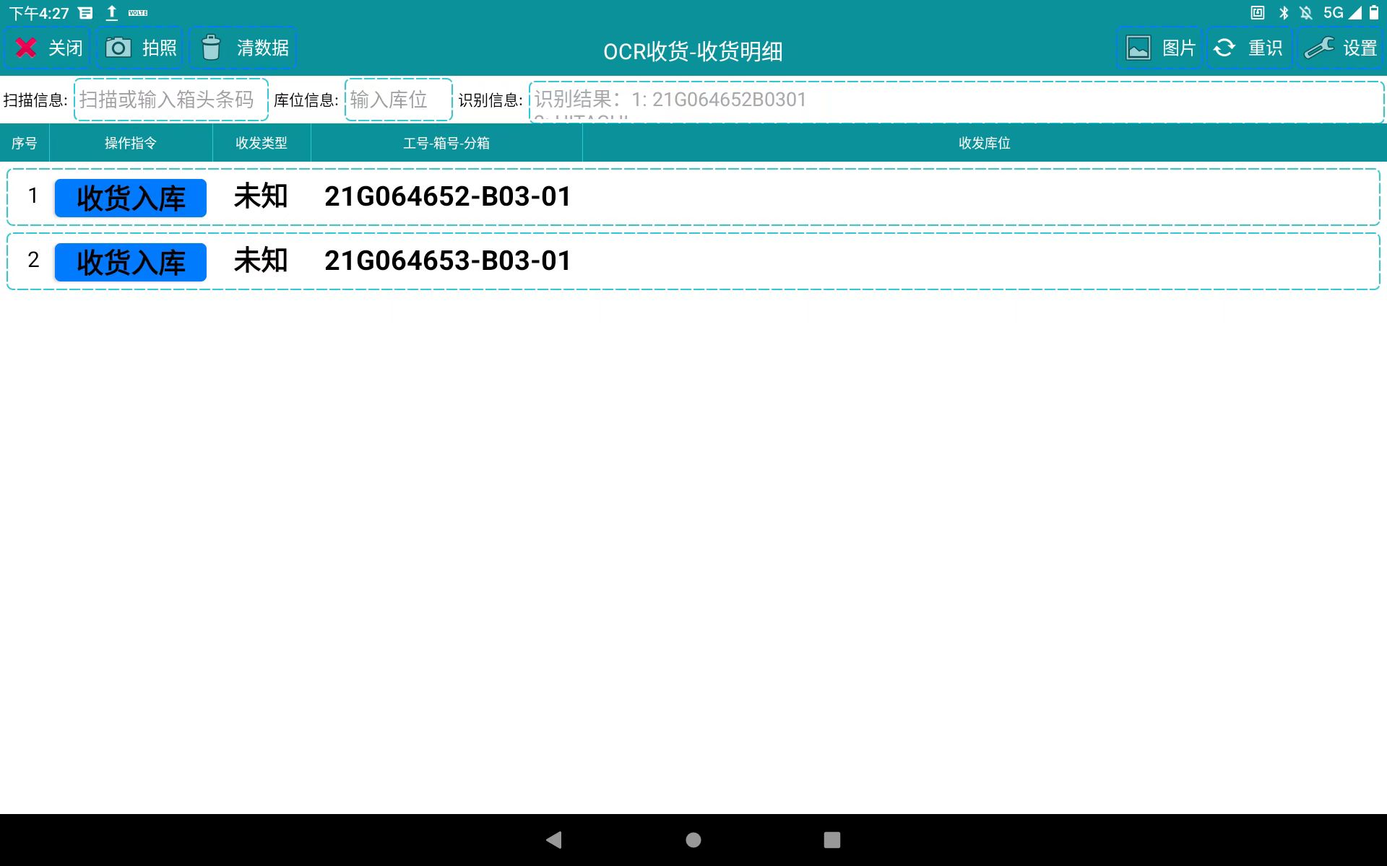
Task: Tap the 操作指令 column header
Action: tap(131, 143)
